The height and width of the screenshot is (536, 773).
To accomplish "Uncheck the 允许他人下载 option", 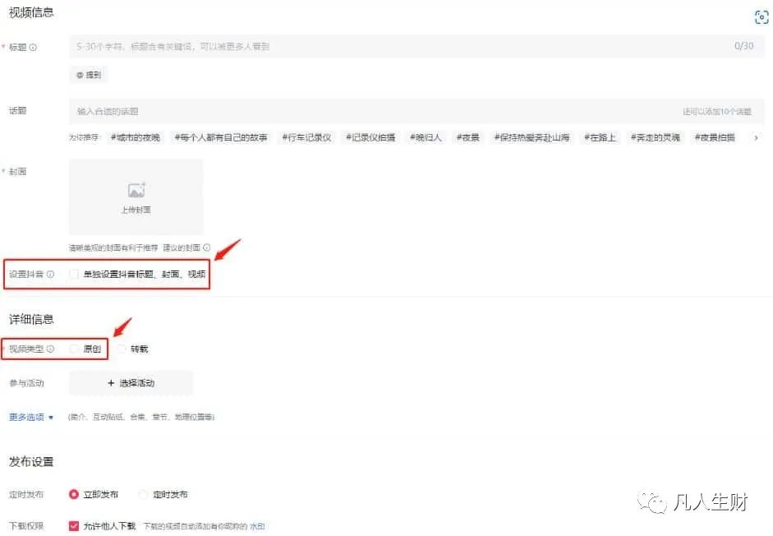I will 72,527.
